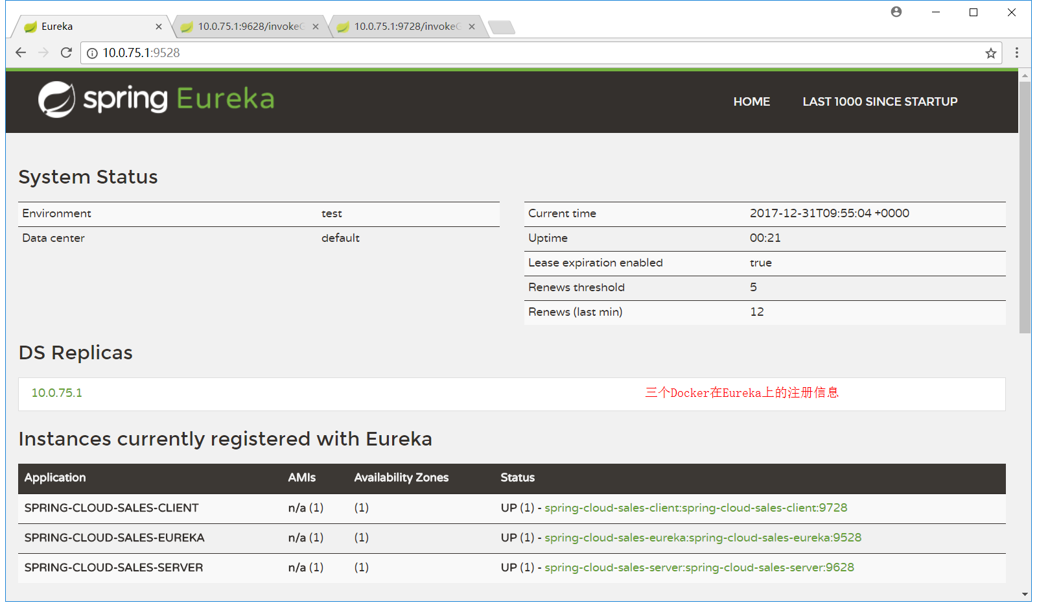Click the browser forward arrow
This screenshot has width=1037, height=607.
(x=43, y=53)
